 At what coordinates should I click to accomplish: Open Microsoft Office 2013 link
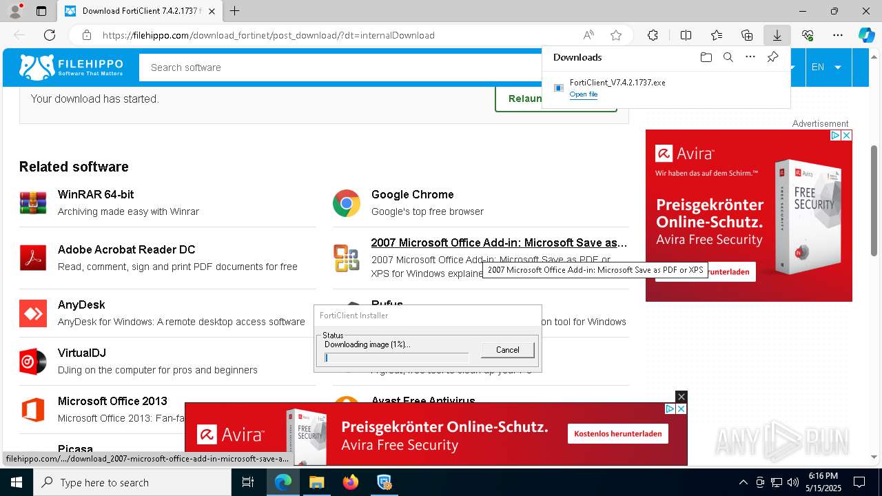coord(112,401)
